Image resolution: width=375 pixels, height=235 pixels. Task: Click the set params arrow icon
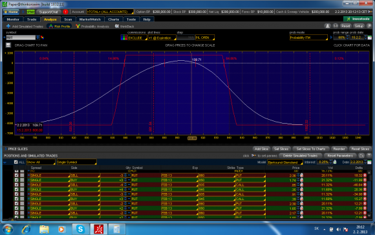[x=253, y=156]
